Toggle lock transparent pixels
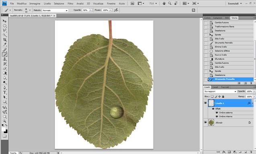The image size is (256, 154). coord(212,97)
